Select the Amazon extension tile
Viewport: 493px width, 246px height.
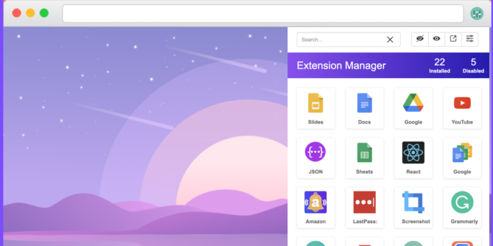coord(316,208)
